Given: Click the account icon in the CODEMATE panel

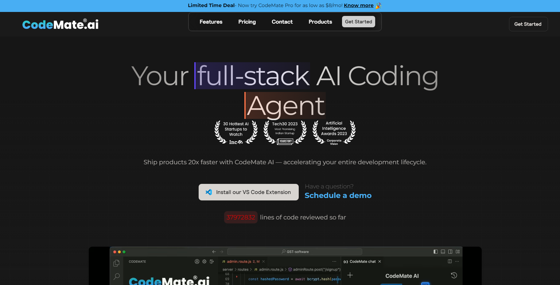Looking at the screenshot, I should pos(196,261).
